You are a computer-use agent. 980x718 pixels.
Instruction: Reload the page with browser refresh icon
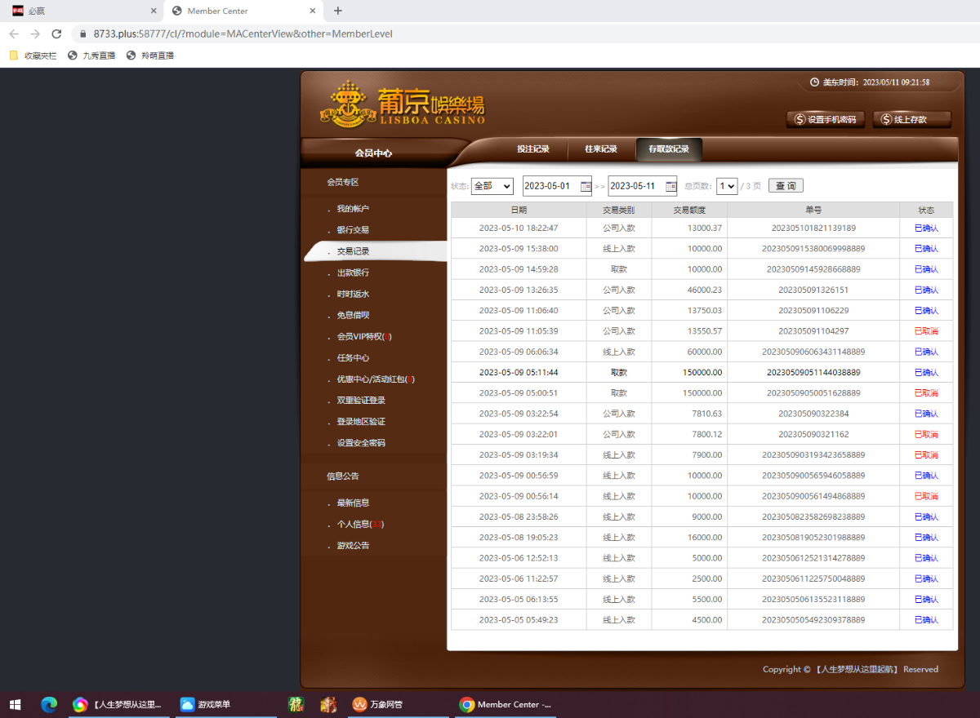(56, 33)
